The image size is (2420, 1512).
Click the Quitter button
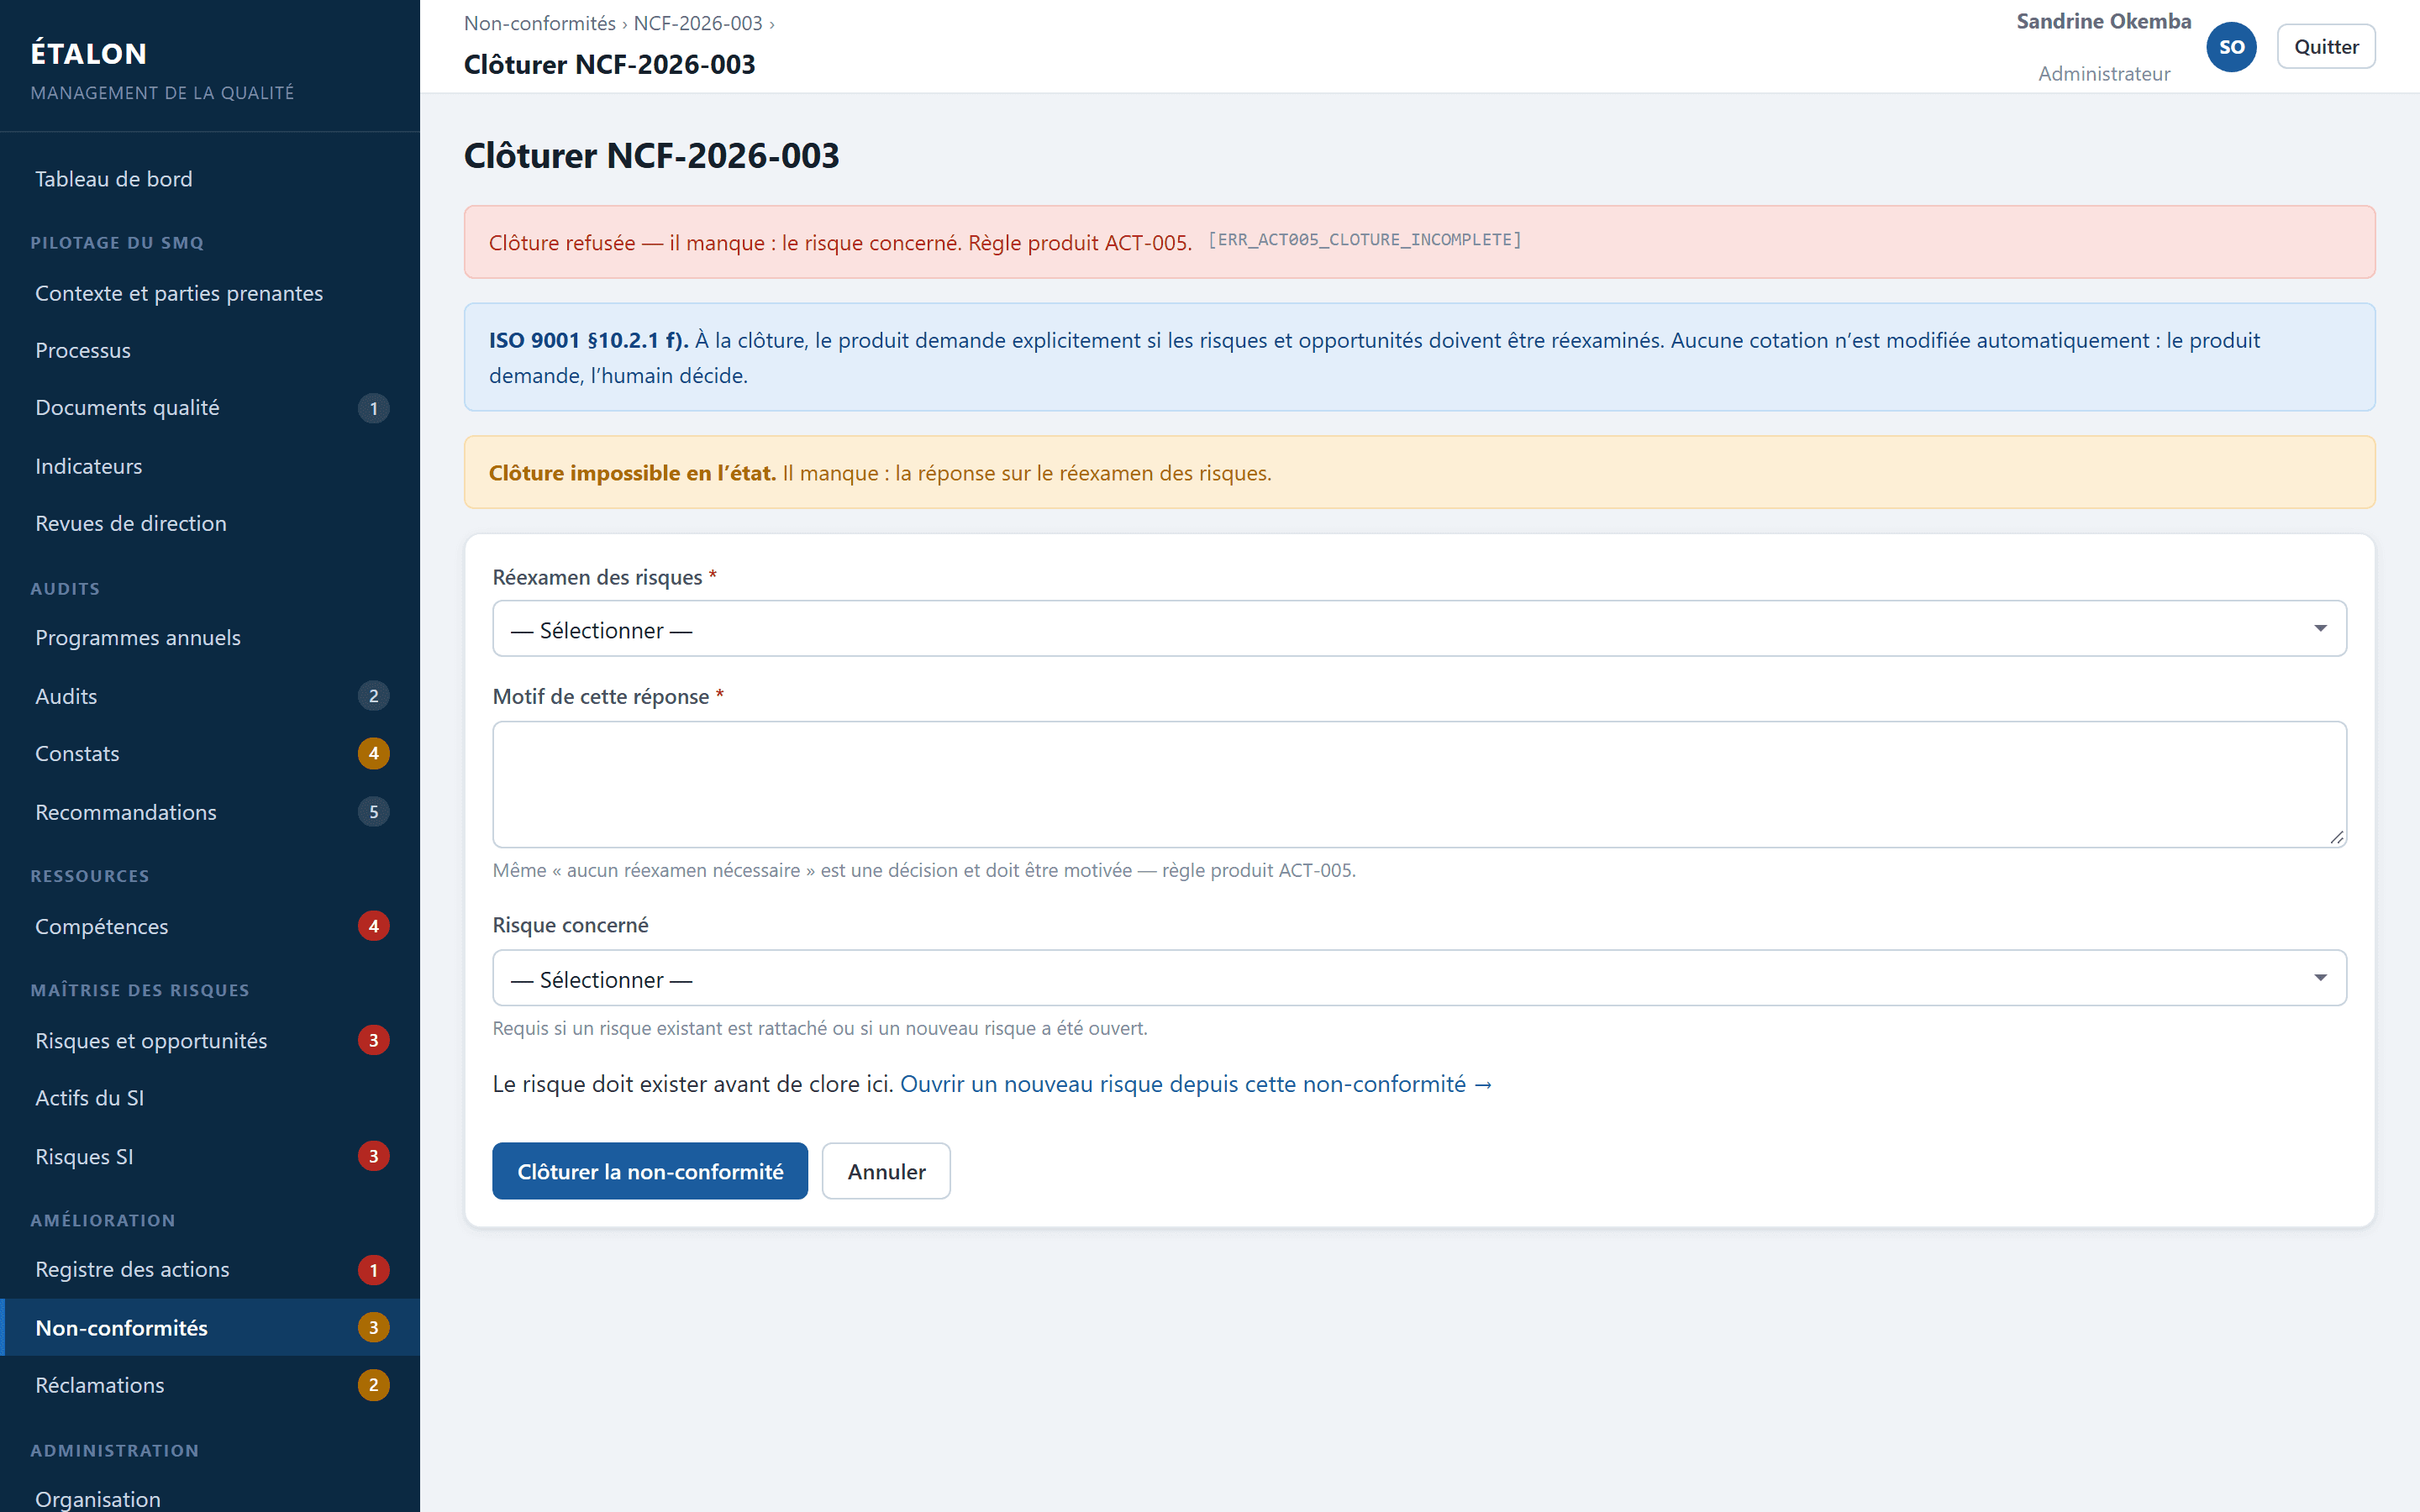click(x=2325, y=47)
